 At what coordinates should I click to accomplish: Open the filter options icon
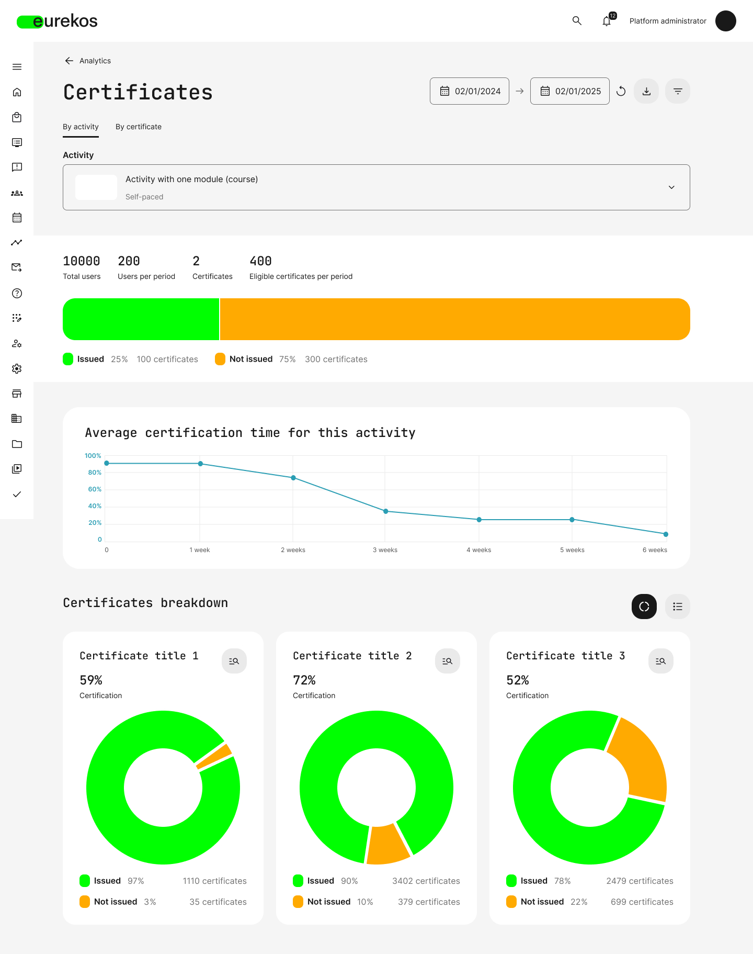(678, 91)
